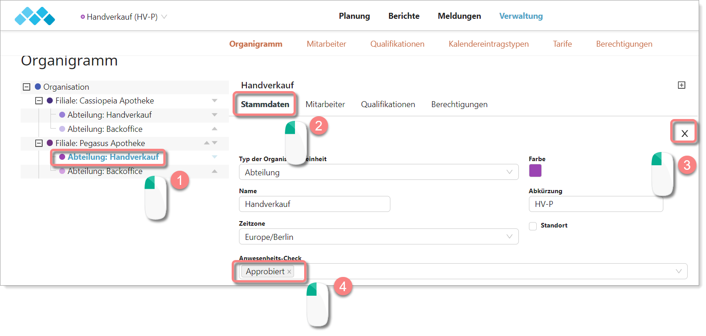Move Pegasus Apotheke branch up
Image resolution: width=706 pixels, height=336 pixels.
click(x=207, y=143)
